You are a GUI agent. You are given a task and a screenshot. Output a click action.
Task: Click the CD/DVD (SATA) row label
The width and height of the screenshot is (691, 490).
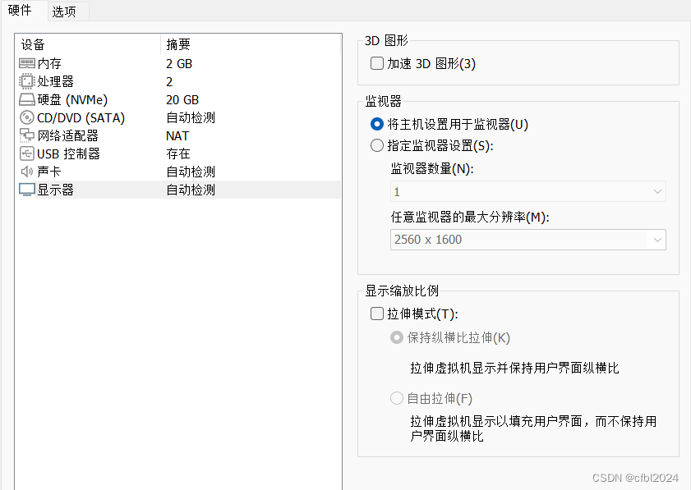81,117
